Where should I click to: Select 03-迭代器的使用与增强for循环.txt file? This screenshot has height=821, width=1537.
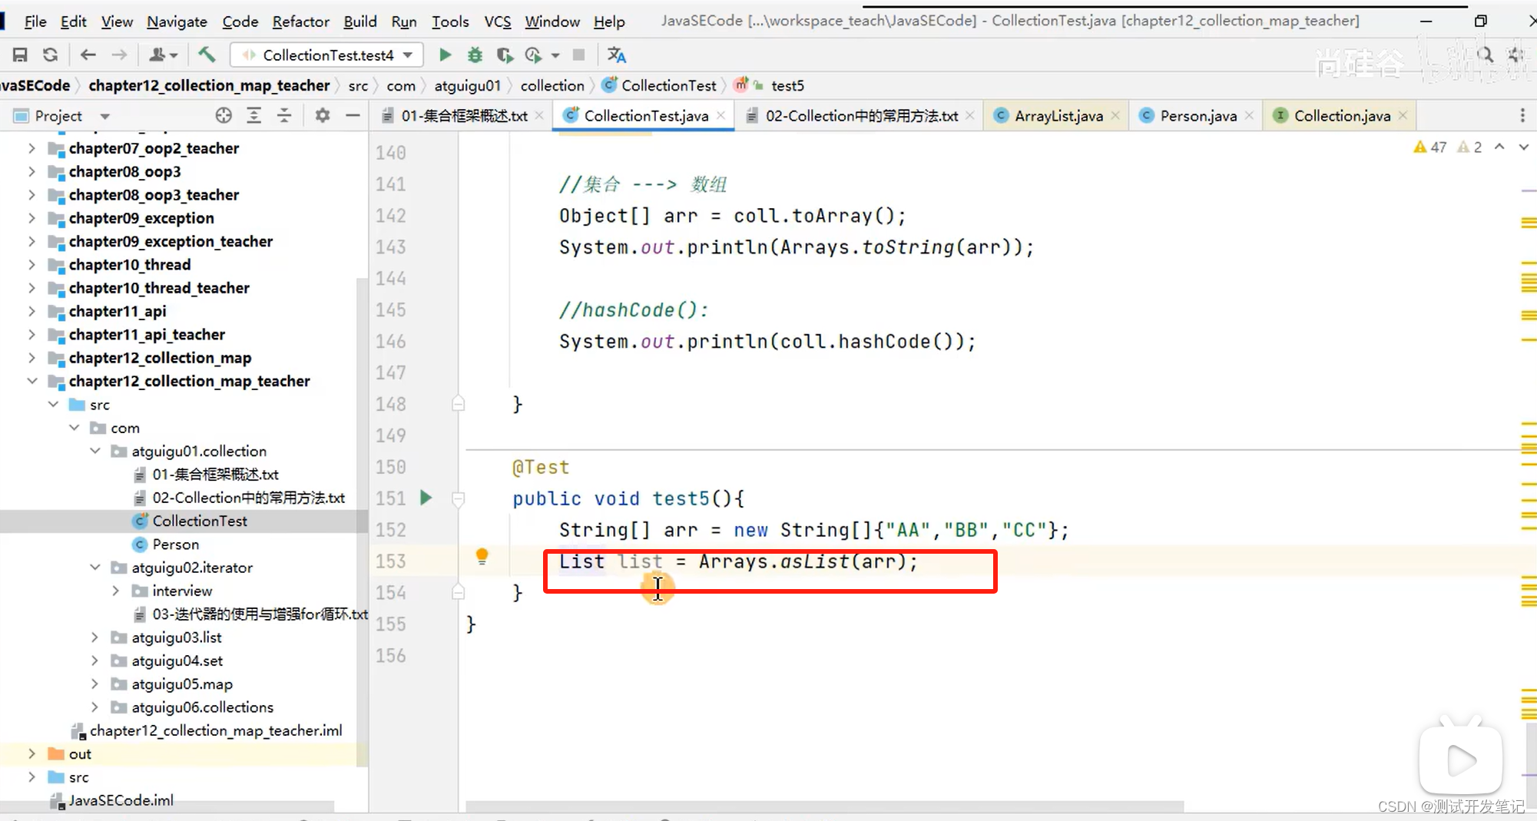[260, 614]
